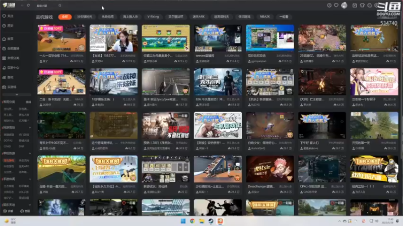Open the pink 专治低血压 stream thumbnail
The width and height of the screenshot is (403, 226).
(374, 82)
